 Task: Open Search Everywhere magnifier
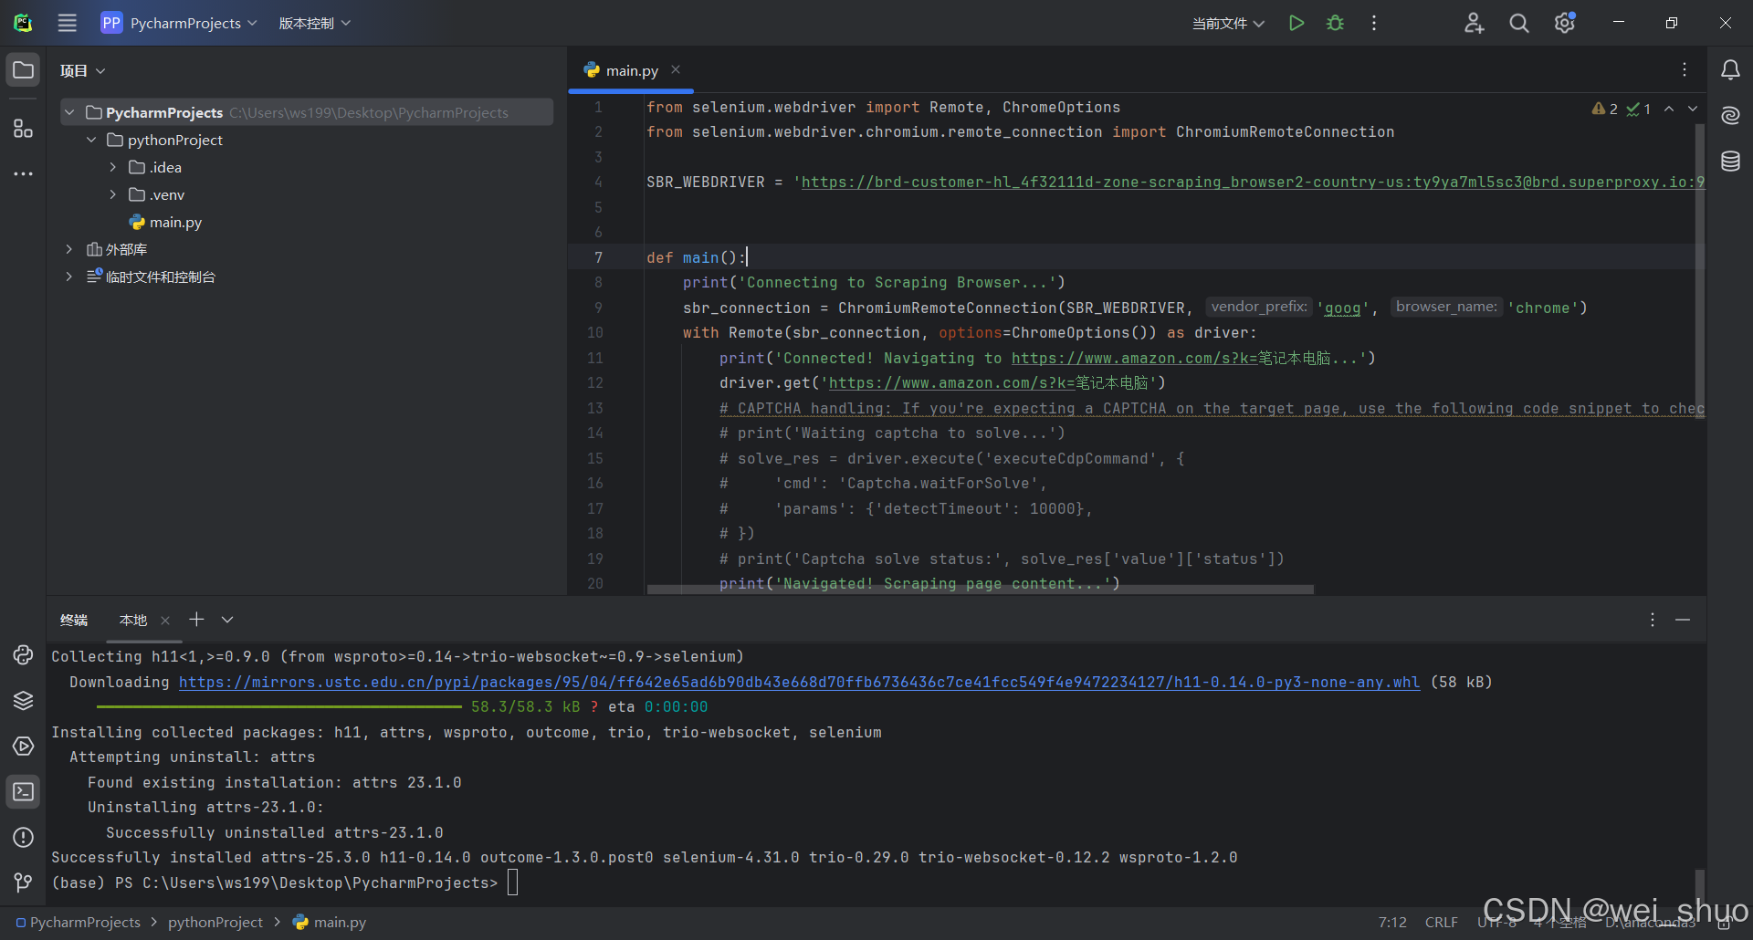click(x=1519, y=23)
